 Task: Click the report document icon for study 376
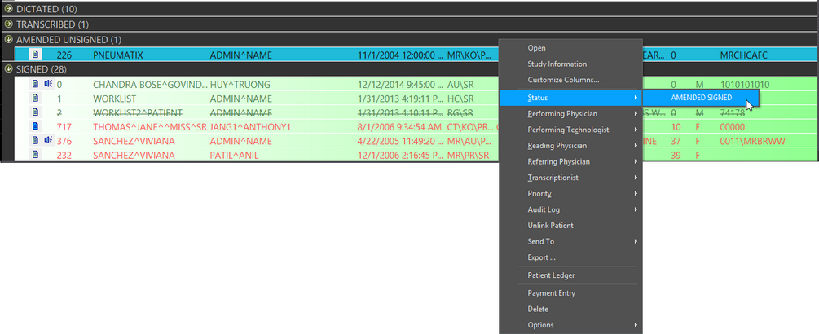pyautogui.click(x=35, y=140)
